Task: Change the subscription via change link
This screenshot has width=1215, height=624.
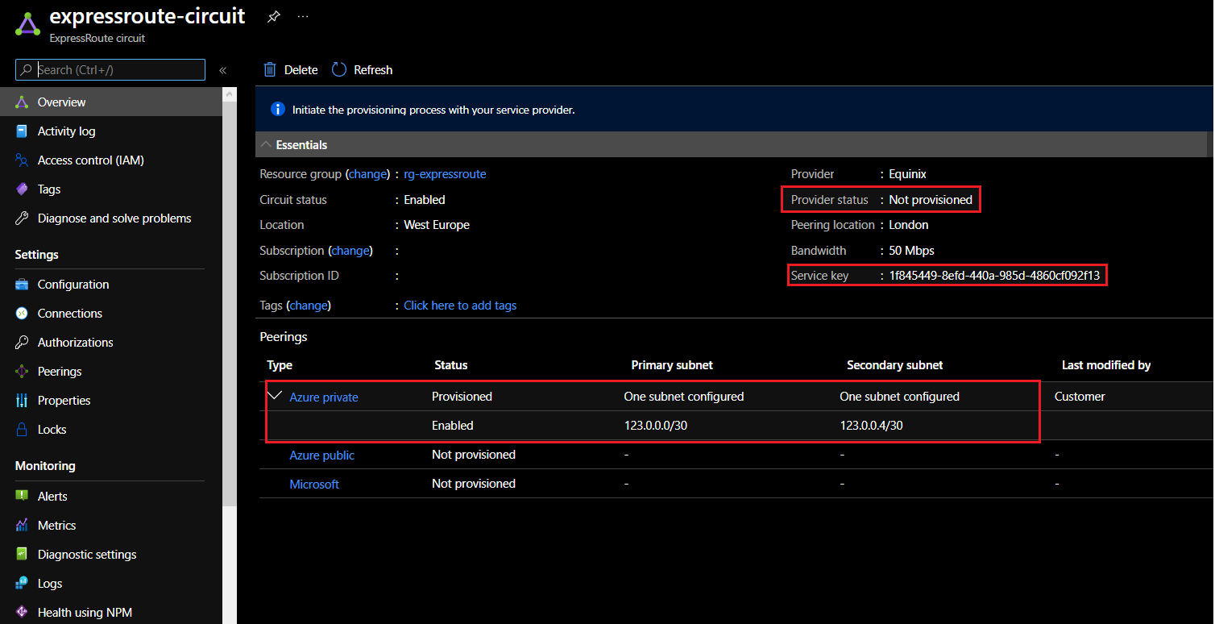Action: pyautogui.click(x=350, y=251)
